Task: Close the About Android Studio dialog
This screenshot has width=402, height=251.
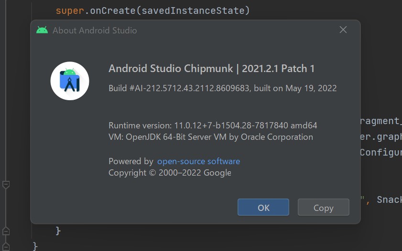Action: point(343,30)
